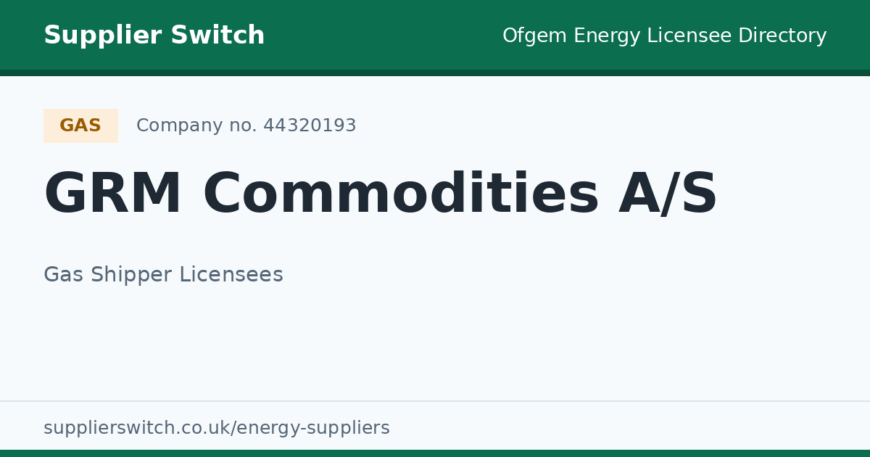Select the company number 44320193
Image resolution: width=870 pixels, height=457 pixels.
click(x=310, y=125)
